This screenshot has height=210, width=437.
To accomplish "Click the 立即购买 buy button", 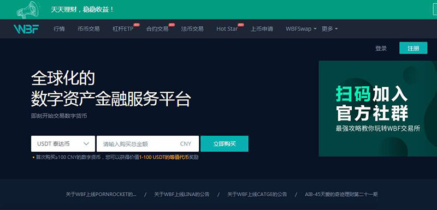I will (x=225, y=144).
